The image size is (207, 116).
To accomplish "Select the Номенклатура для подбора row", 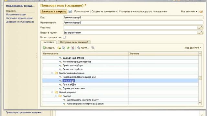I will coord(120,62).
